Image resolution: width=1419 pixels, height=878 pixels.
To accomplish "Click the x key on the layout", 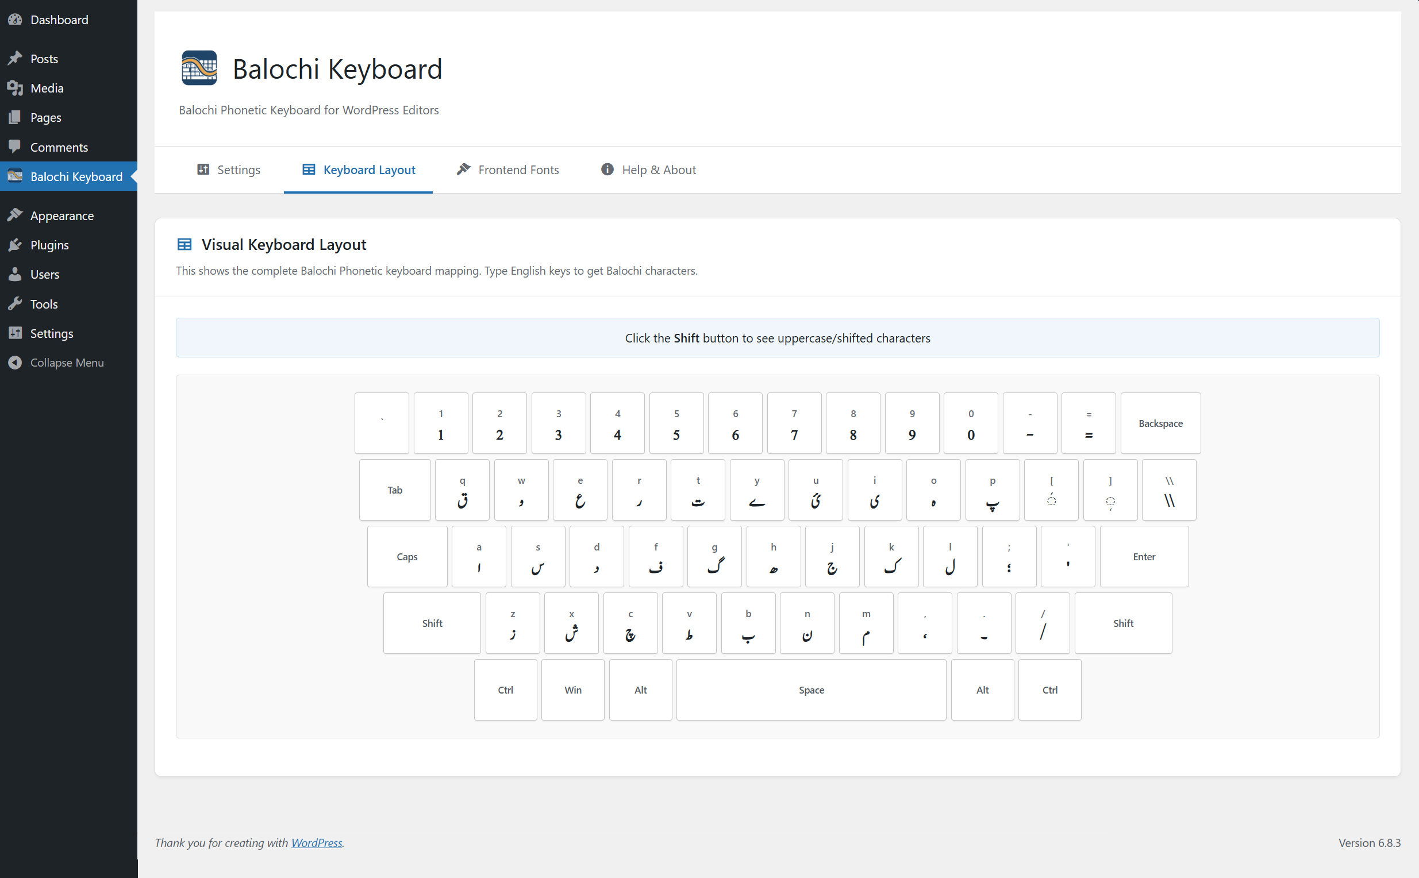I will 571,623.
